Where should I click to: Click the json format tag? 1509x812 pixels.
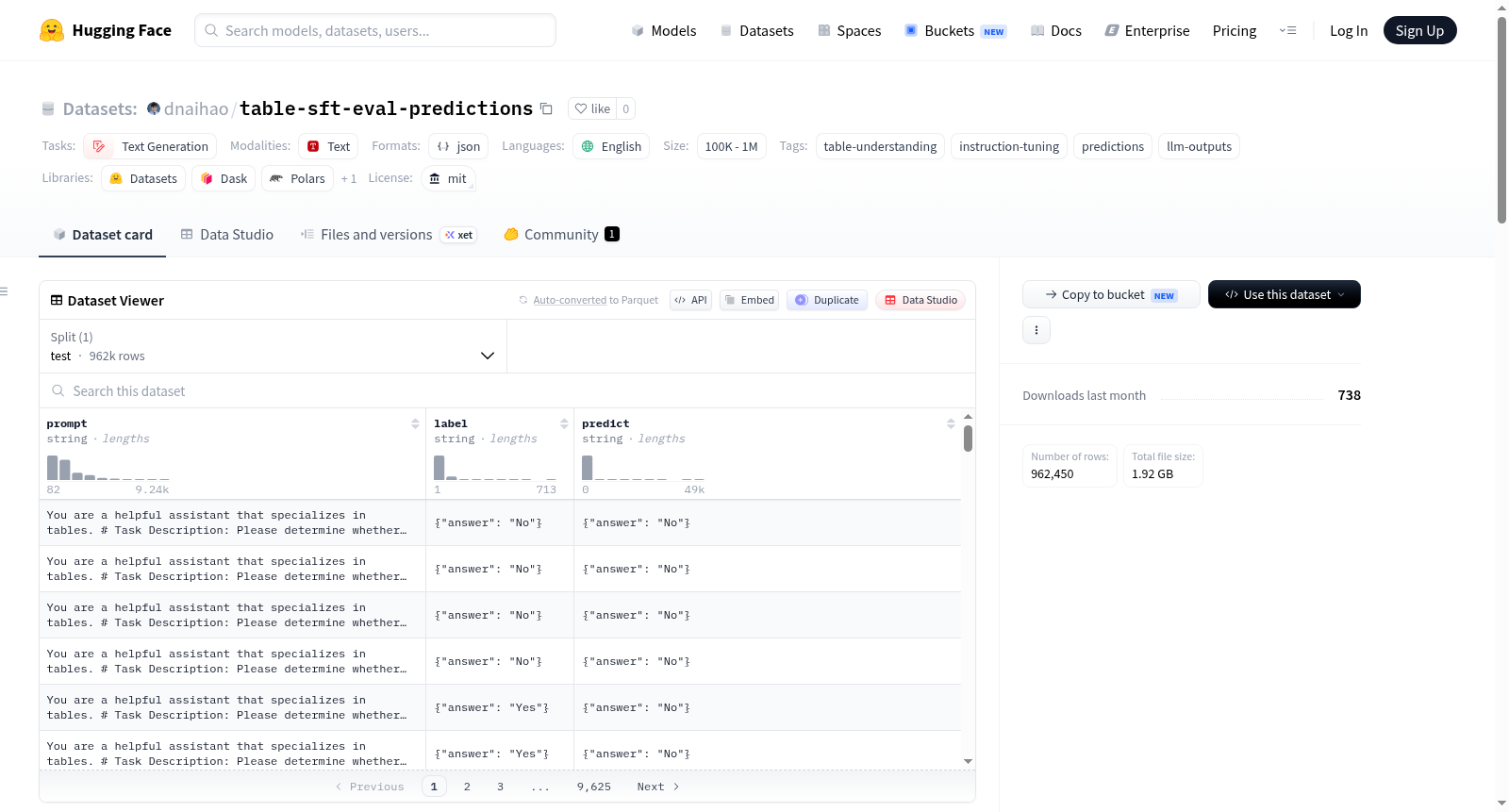(x=458, y=146)
